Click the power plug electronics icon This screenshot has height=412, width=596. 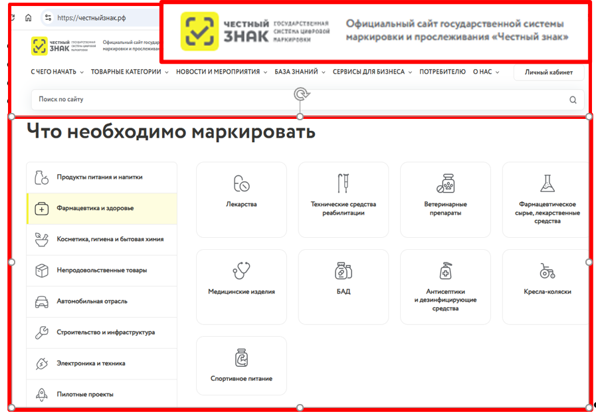(41, 363)
